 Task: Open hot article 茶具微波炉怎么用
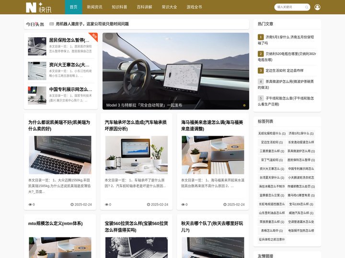tap(286, 85)
